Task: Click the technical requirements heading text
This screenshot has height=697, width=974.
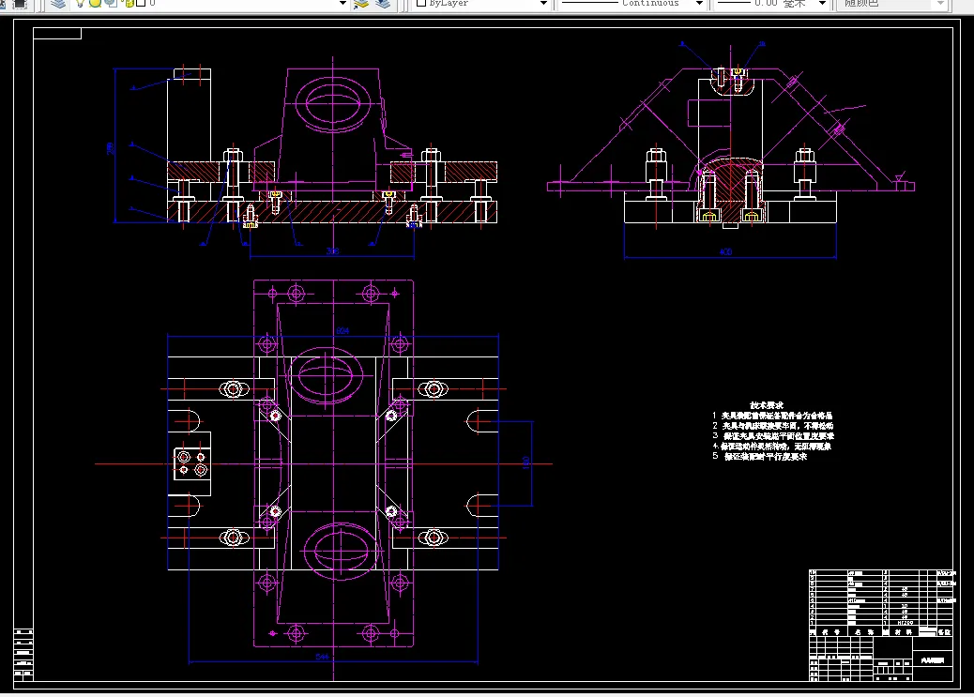Action: (766, 405)
